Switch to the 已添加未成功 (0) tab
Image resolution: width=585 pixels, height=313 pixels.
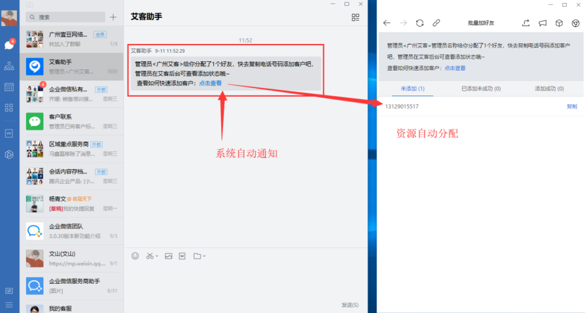(480, 88)
